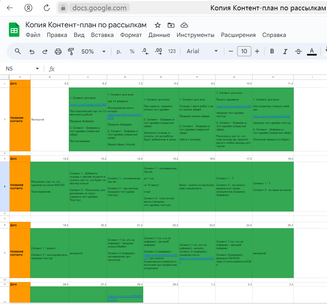
Task: Click the undo arrow in toolbar
Action: pyautogui.click(x=32, y=51)
